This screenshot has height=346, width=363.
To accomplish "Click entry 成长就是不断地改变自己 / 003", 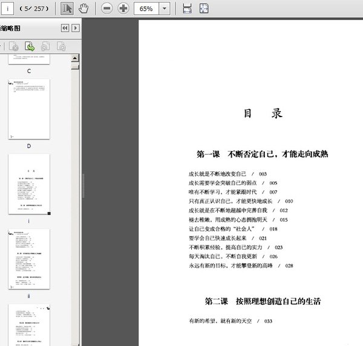I will coord(227,174).
